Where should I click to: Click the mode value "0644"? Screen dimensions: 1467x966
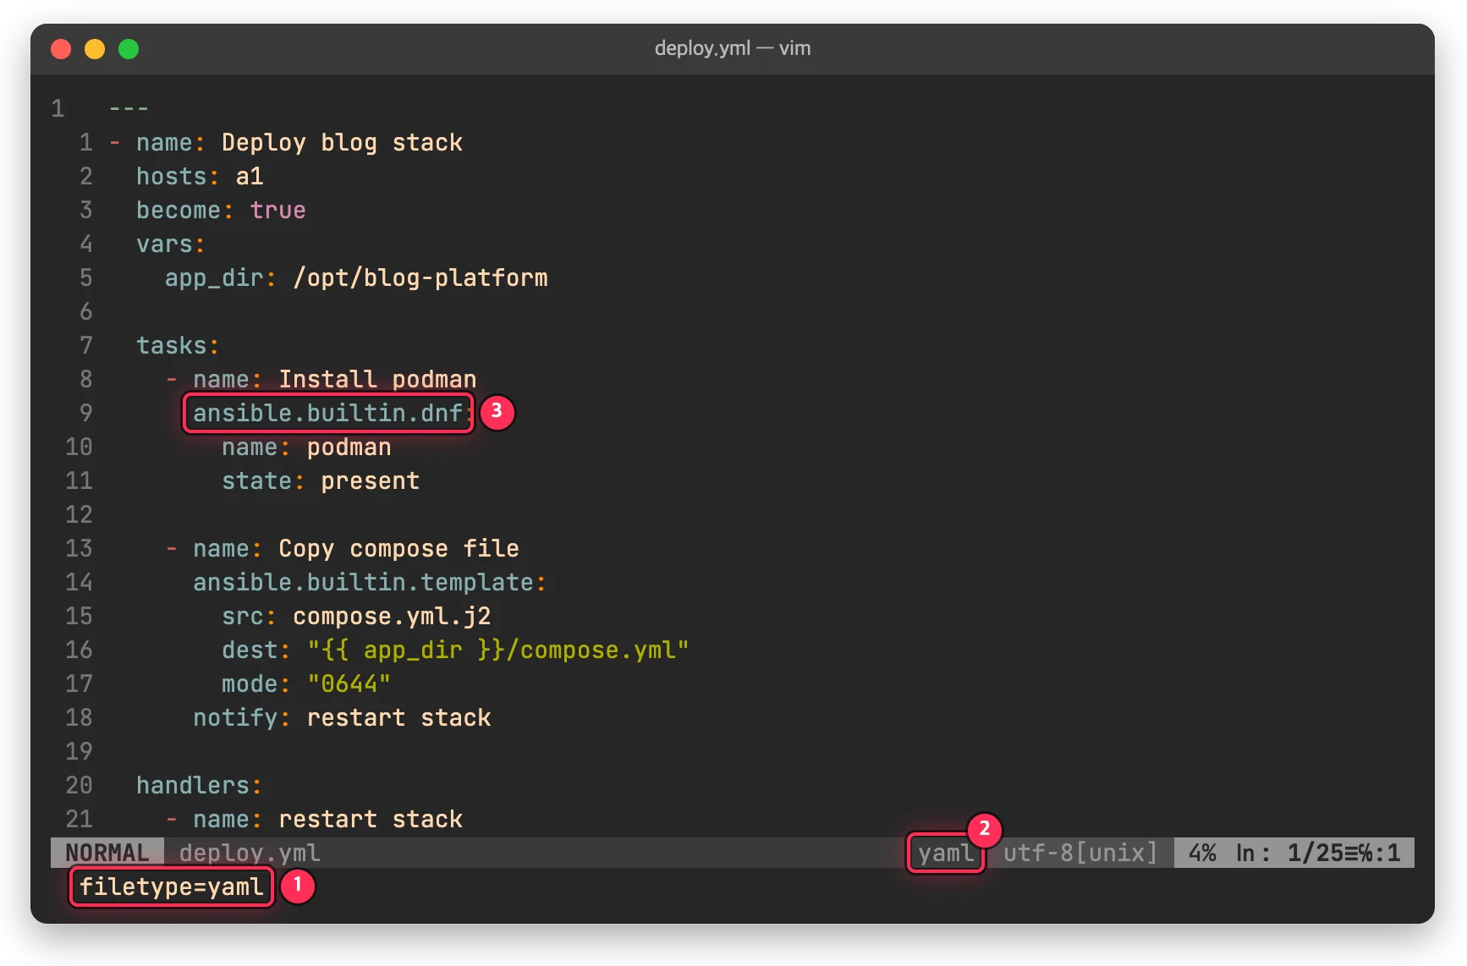point(349,683)
